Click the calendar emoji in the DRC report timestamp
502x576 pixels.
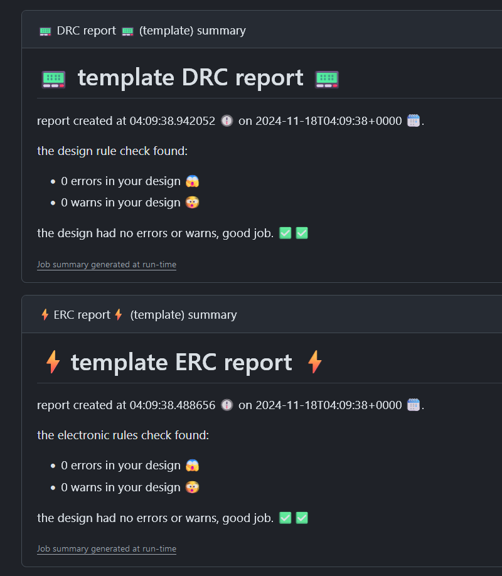pyautogui.click(x=413, y=120)
